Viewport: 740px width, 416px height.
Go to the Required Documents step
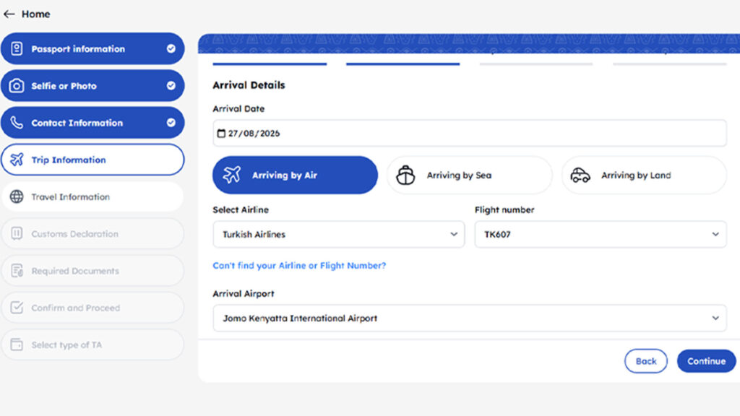tap(92, 271)
